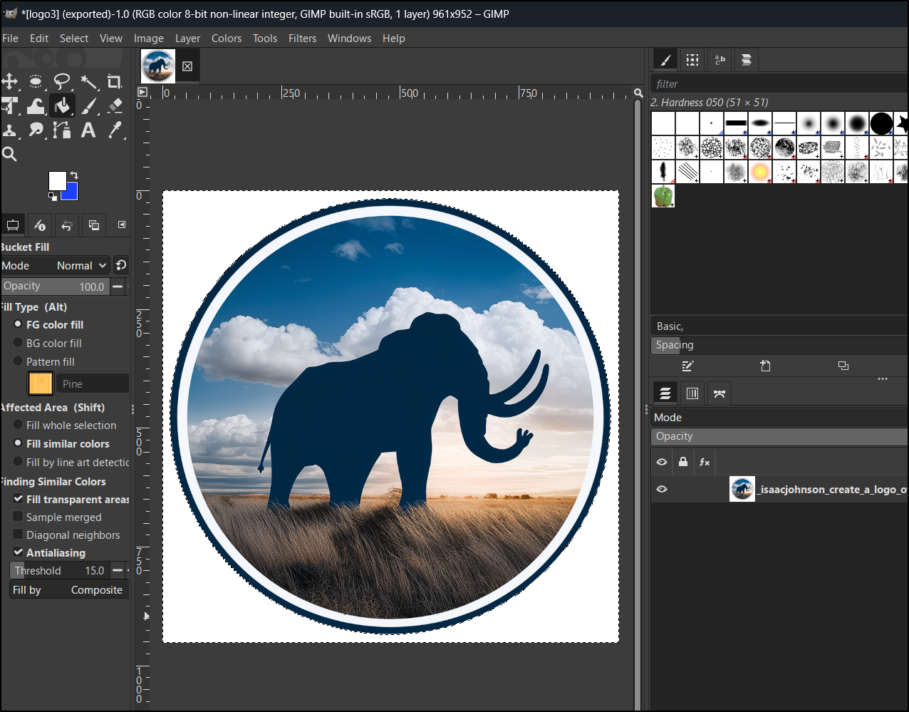The image size is (909, 712).
Task: Enable the Sample merged checkbox
Action: [19, 517]
